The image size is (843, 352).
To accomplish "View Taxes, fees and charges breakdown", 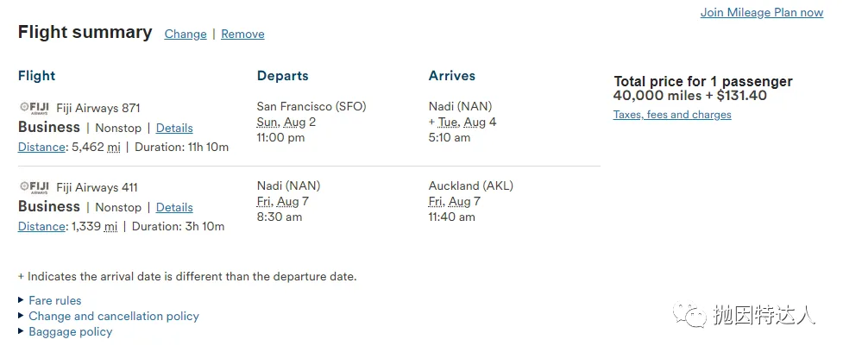I will click(672, 115).
